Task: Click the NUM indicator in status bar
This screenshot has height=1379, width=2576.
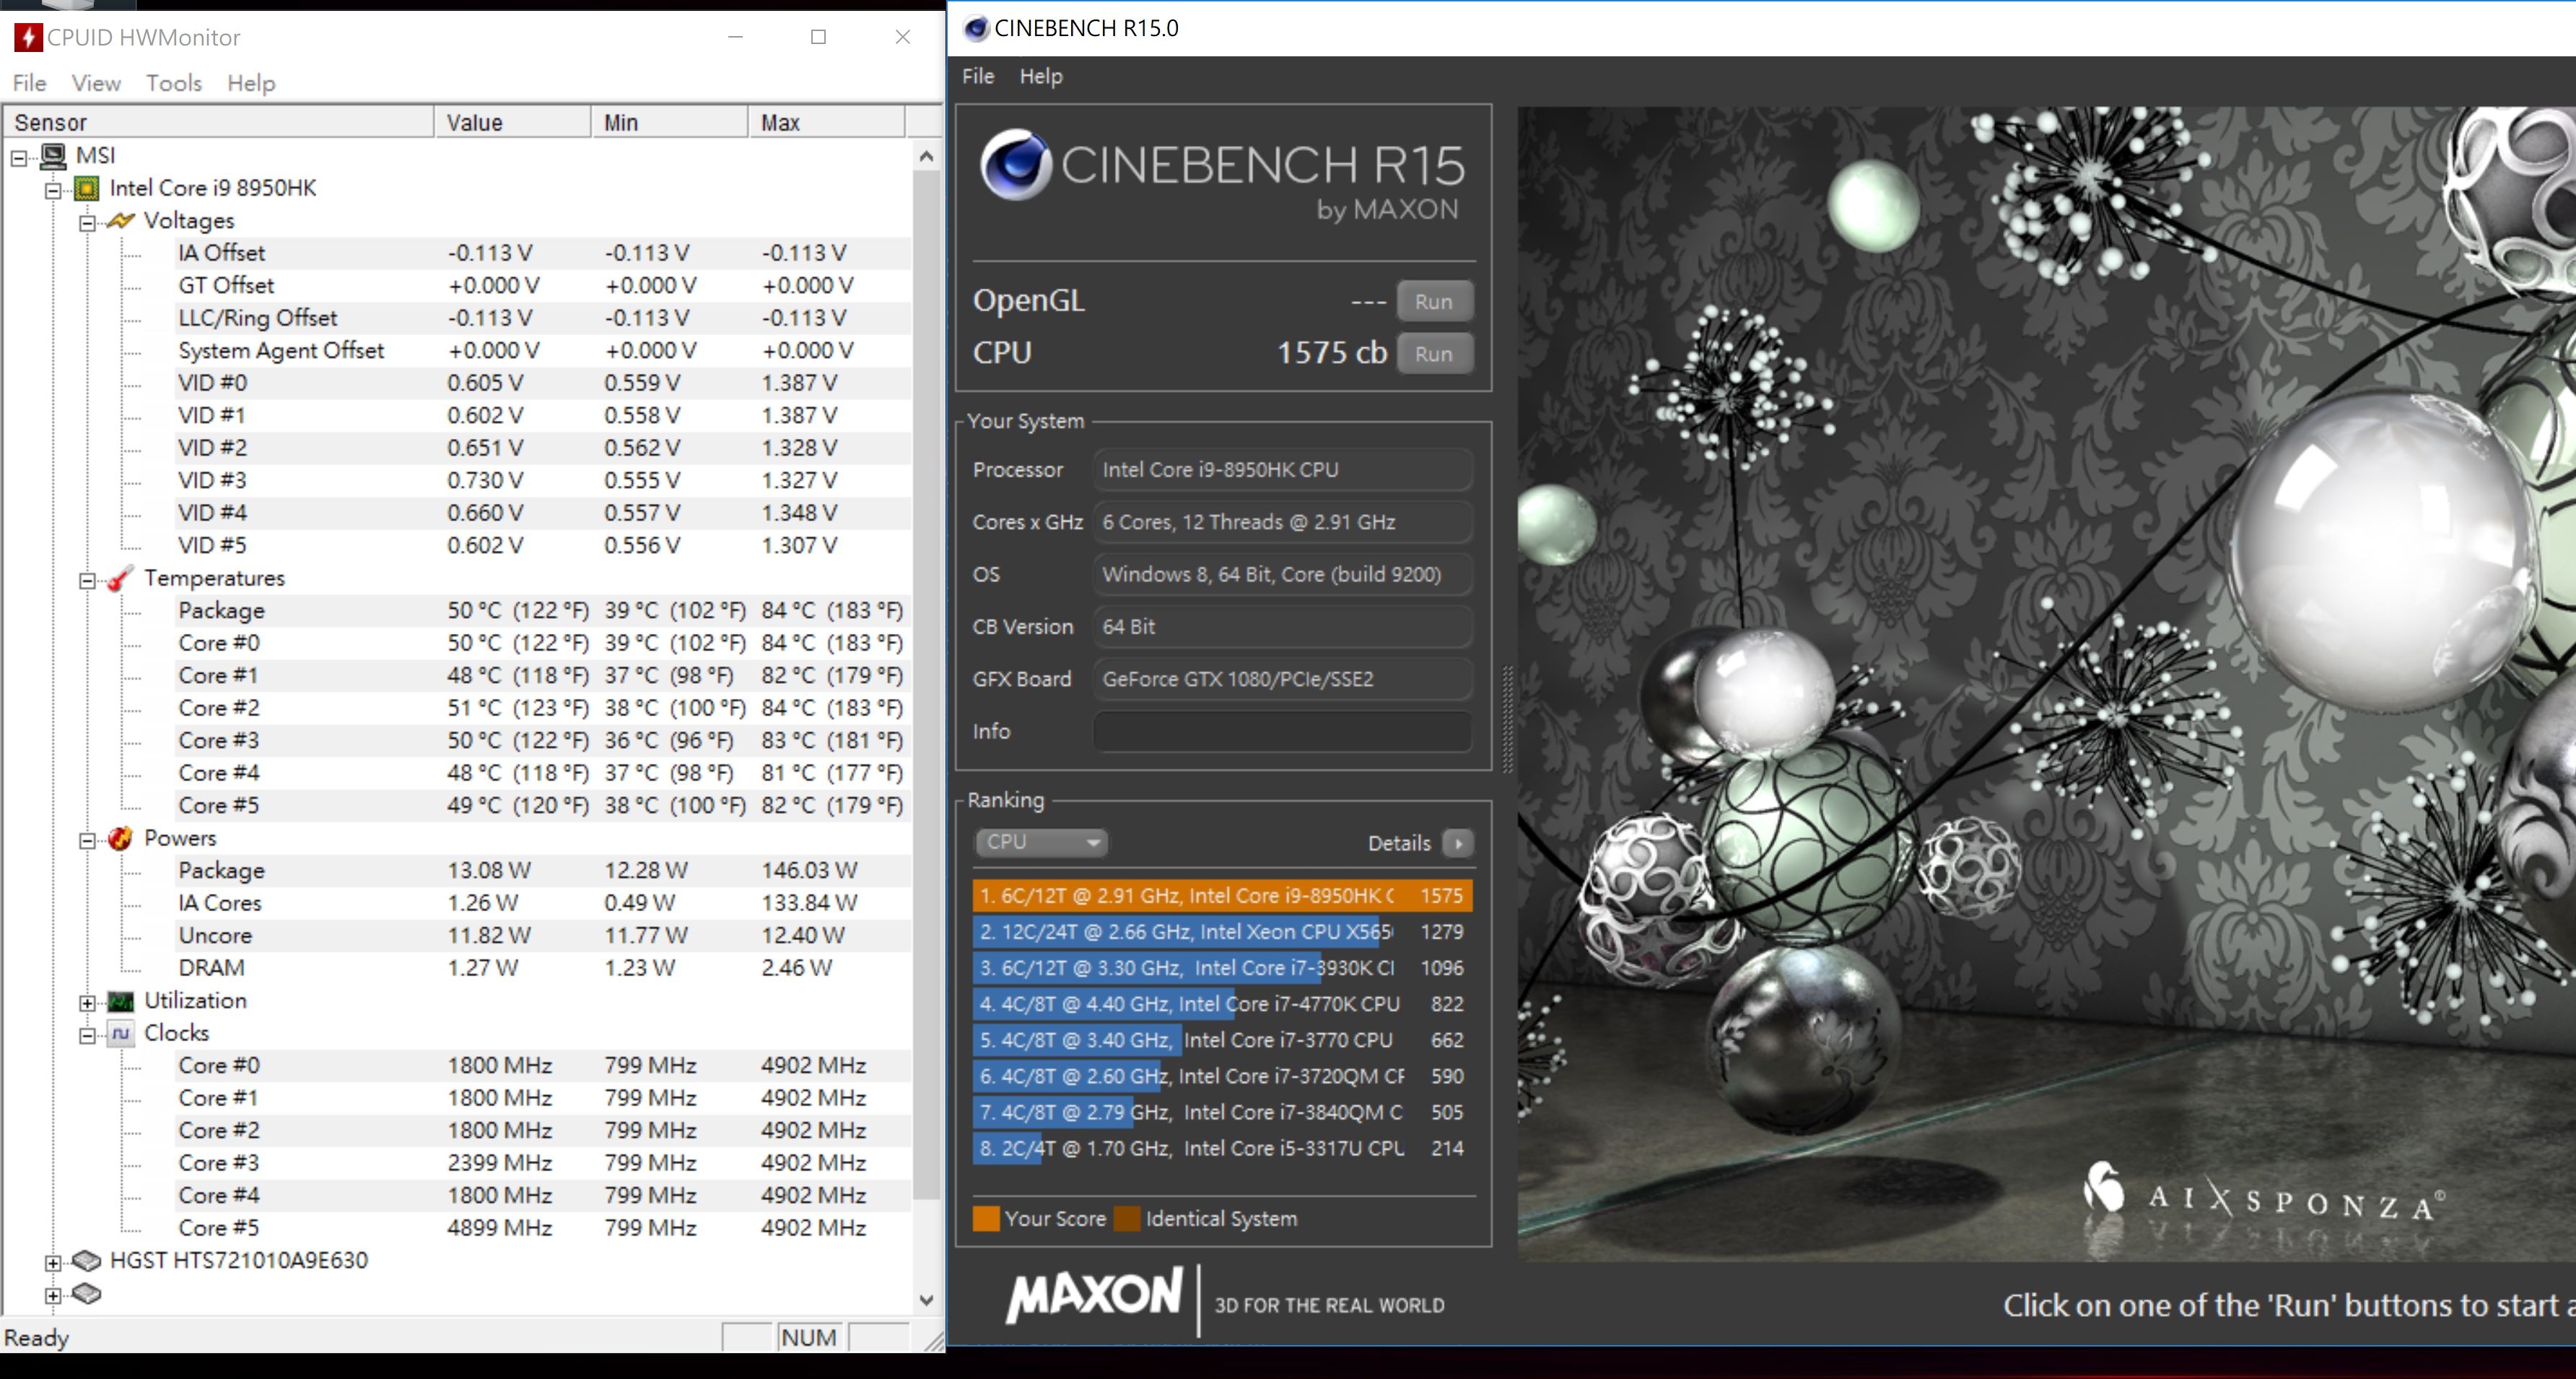Action: pyautogui.click(x=809, y=1338)
